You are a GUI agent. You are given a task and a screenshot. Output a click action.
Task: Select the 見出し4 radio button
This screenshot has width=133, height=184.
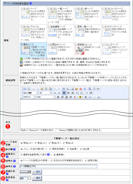tap(36, 143)
